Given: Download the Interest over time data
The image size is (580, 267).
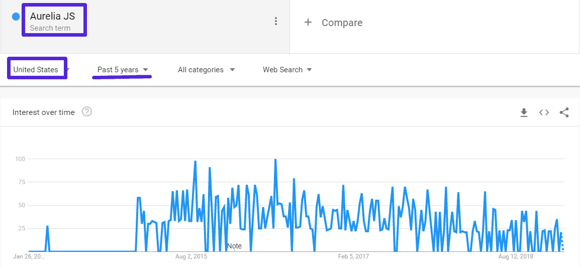Looking at the screenshot, I should coord(524,112).
